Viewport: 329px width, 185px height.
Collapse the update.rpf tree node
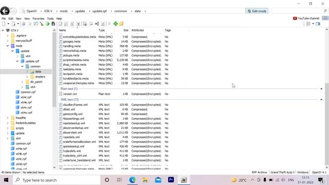tap(17, 61)
